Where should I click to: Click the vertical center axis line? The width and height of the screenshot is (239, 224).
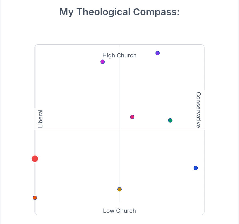pyautogui.click(x=120, y=88)
